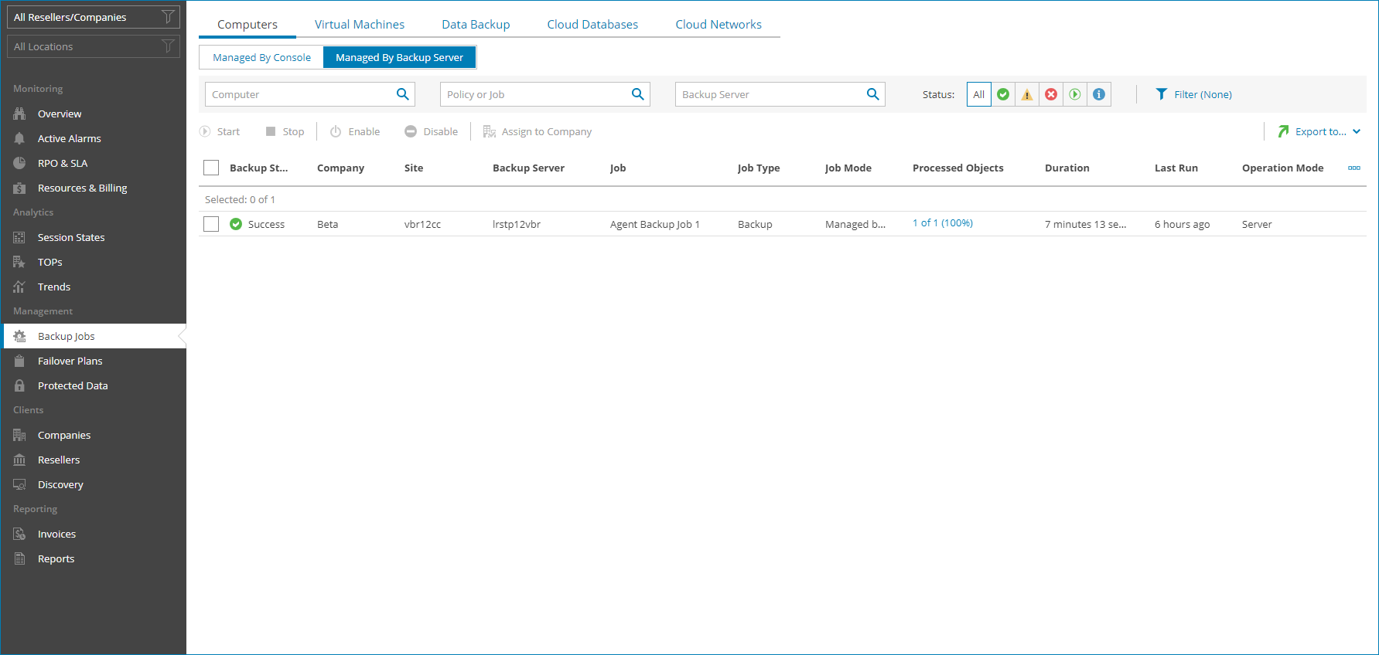
Task: Click Assign to Company button
Action: tap(538, 131)
